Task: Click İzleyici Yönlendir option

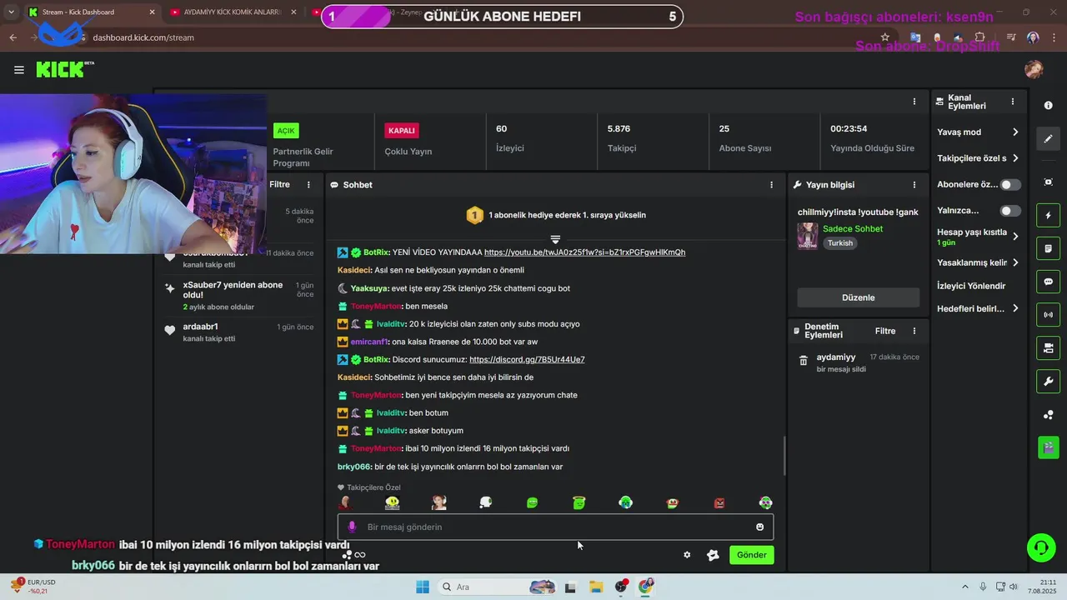Action: click(x=971, y=286)
